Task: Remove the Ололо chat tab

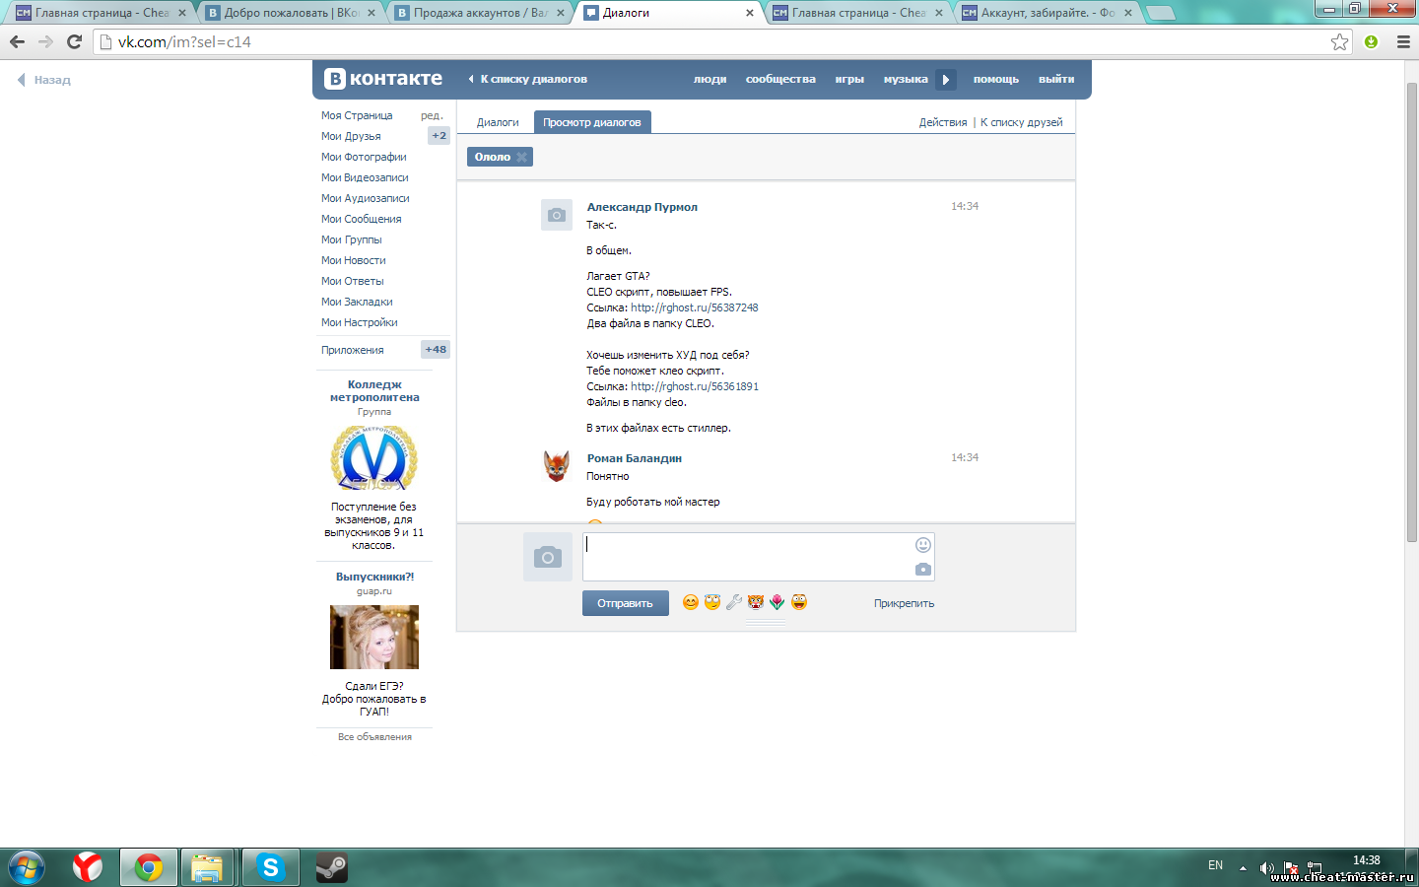Action: click(x=522, y=157)
